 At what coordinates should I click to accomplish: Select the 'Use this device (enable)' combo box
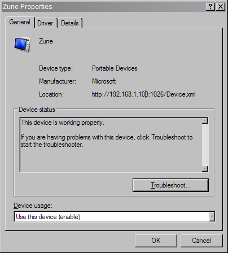(115, 217)
